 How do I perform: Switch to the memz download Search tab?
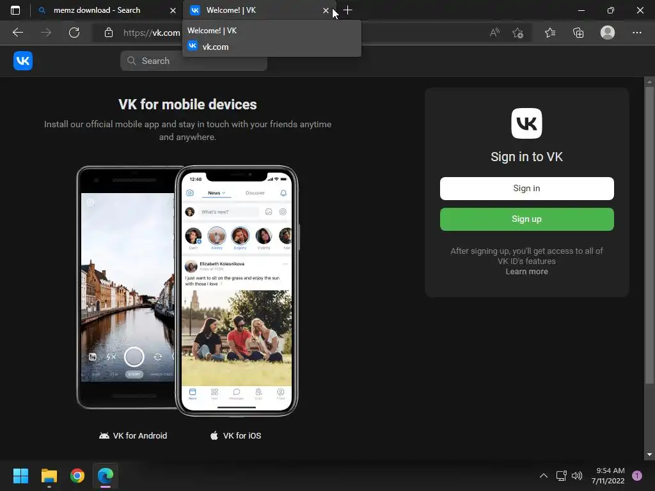[97, 10]
